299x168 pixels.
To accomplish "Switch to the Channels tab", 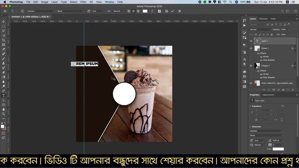I will tap(263, 19).
